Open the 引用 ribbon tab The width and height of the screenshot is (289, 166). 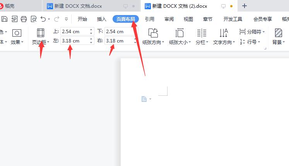point(149,19)
